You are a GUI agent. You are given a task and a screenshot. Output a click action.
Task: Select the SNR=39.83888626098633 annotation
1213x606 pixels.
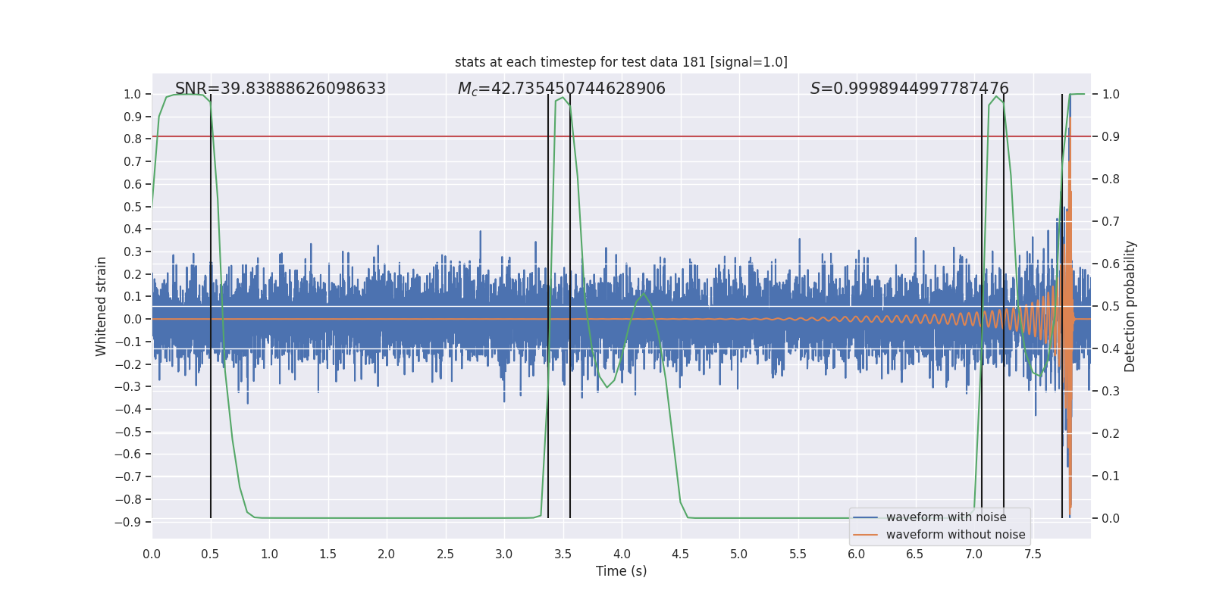[281, 89]
